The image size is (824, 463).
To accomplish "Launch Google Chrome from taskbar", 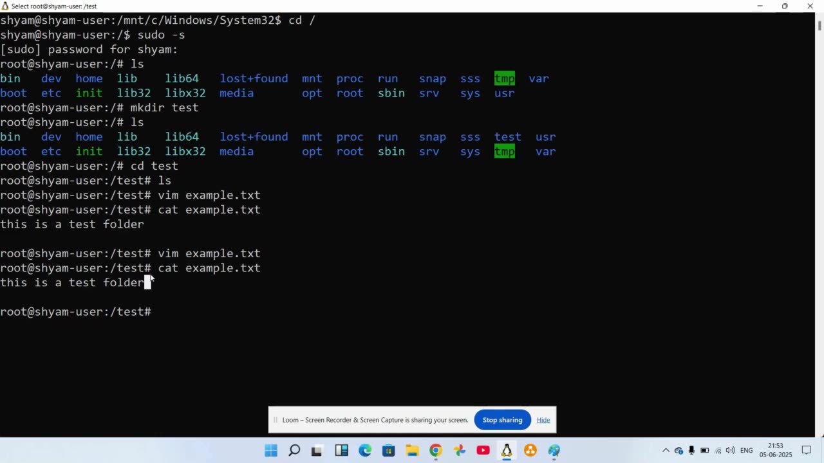I will click(x=436, y=451).
